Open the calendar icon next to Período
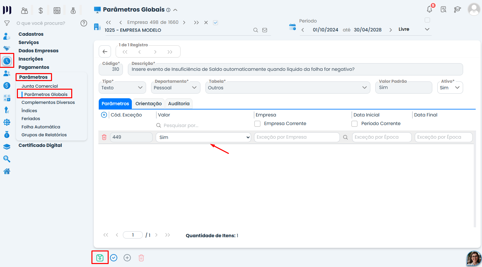Image resolution: width=482 pixels, height=267 pixels. 292,27
